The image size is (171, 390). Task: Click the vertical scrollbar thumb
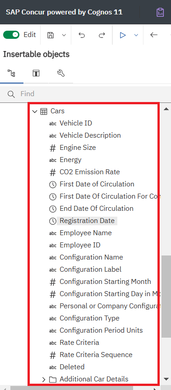pyautogui.click(x=166, y=297)
